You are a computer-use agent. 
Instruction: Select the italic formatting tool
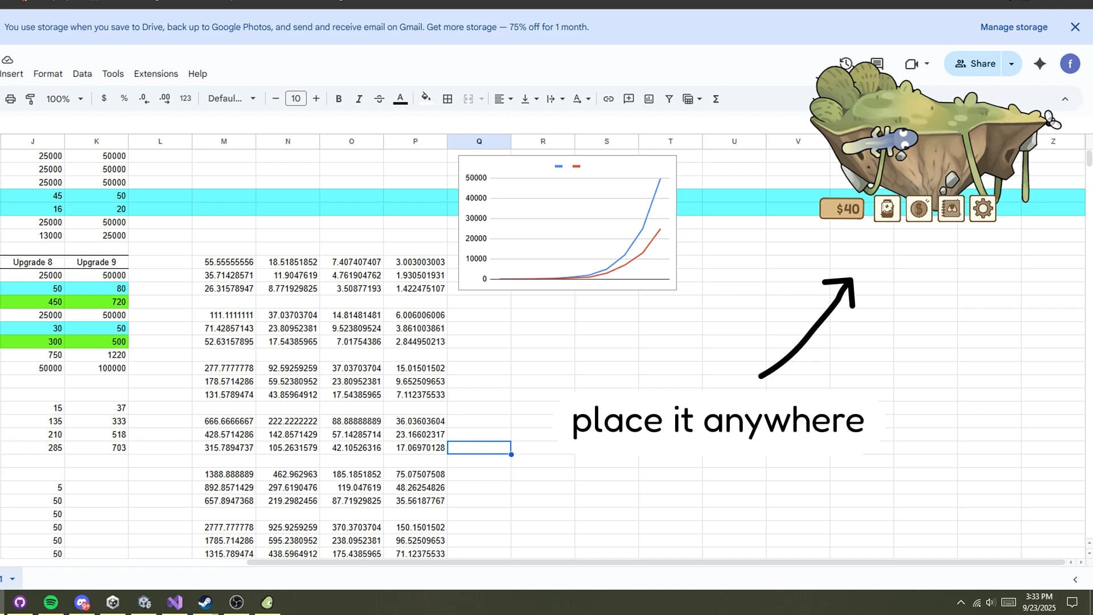pos(359,99)
